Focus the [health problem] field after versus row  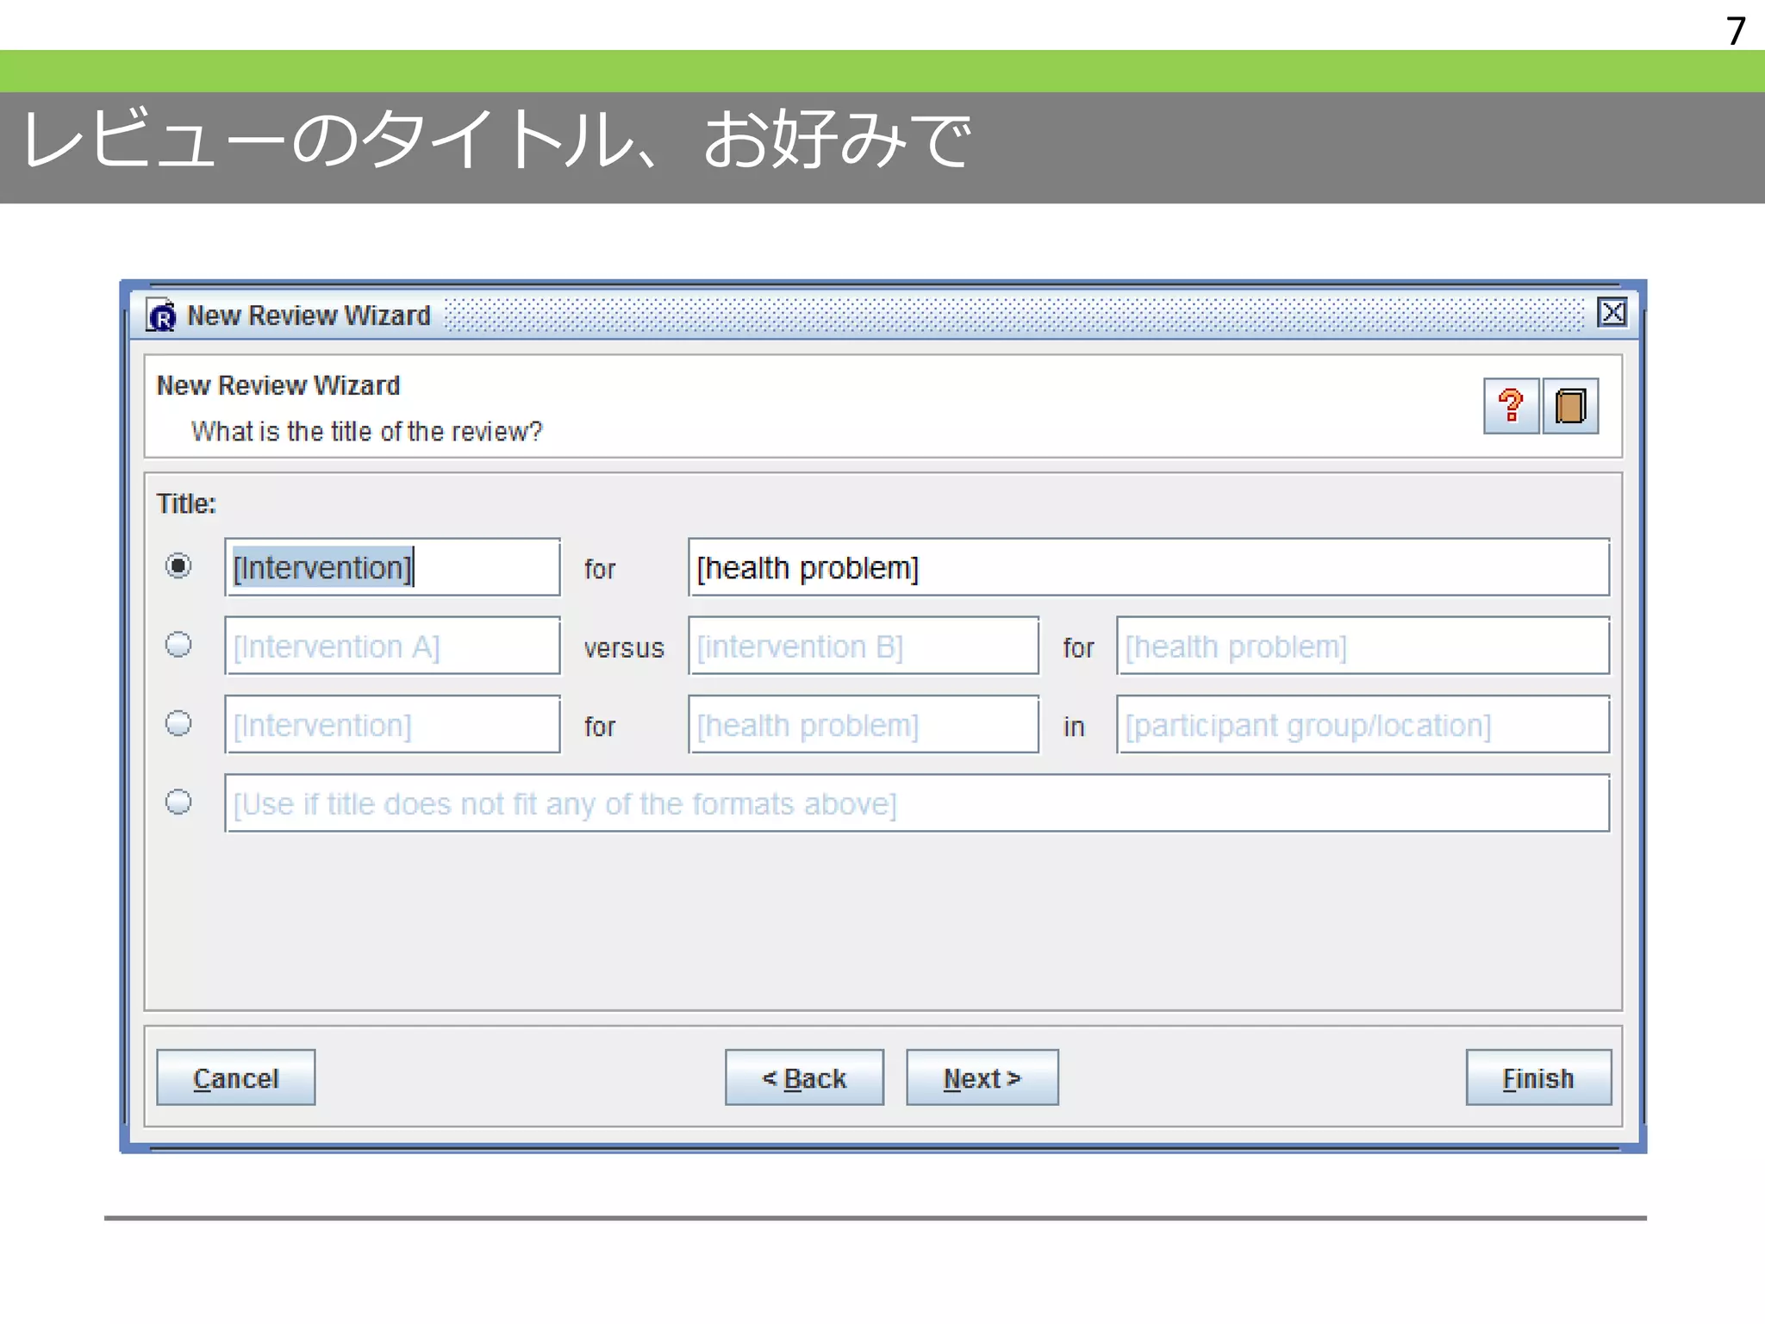pos(1363,646)
